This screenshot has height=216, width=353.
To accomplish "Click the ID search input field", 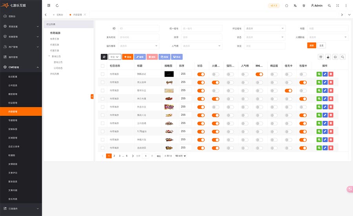I will (138, 29).
